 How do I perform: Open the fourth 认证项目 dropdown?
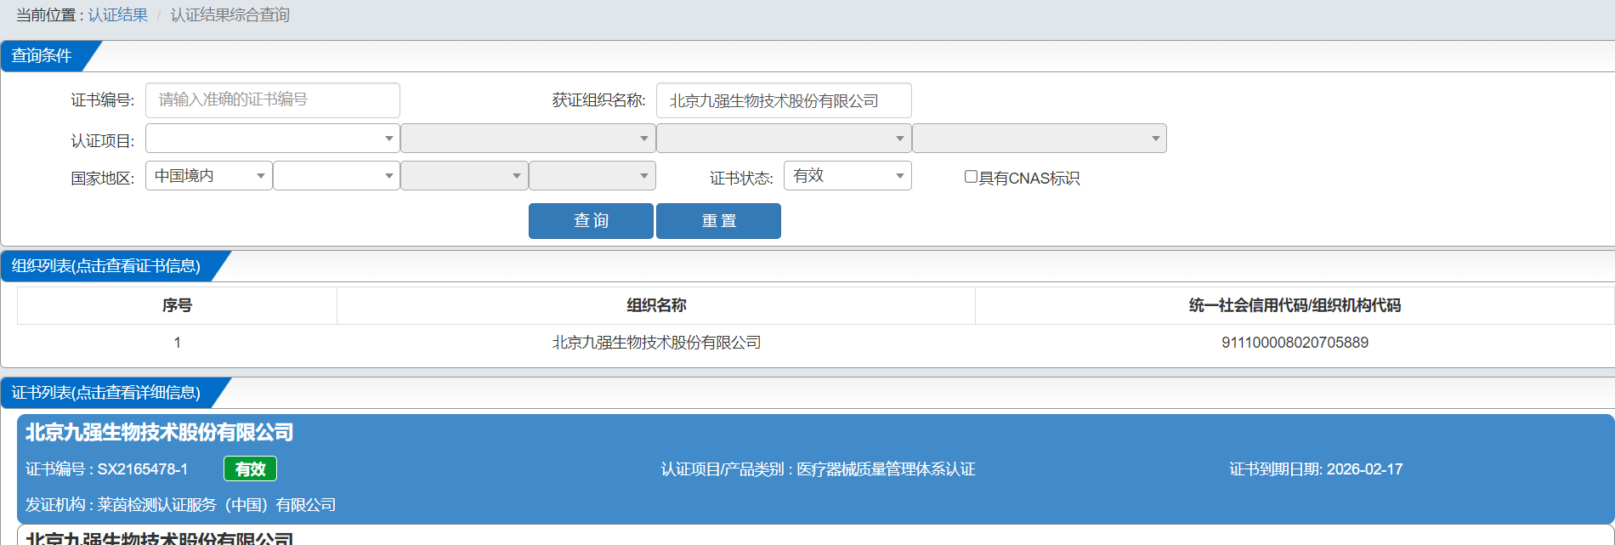coord(1040,139)
